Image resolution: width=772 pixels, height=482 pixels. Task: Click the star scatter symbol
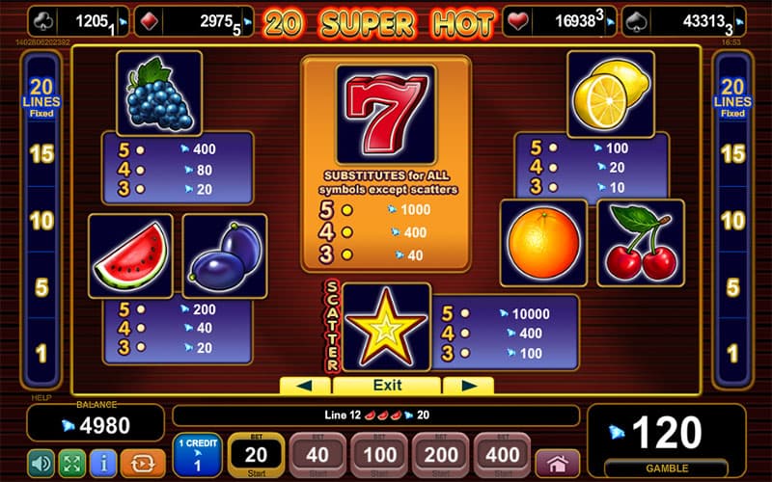click(x=387, y=327)
